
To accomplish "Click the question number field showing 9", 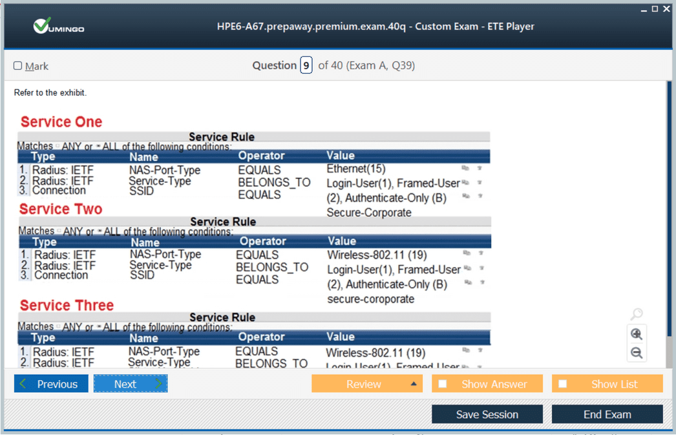I will click(306, 65).
